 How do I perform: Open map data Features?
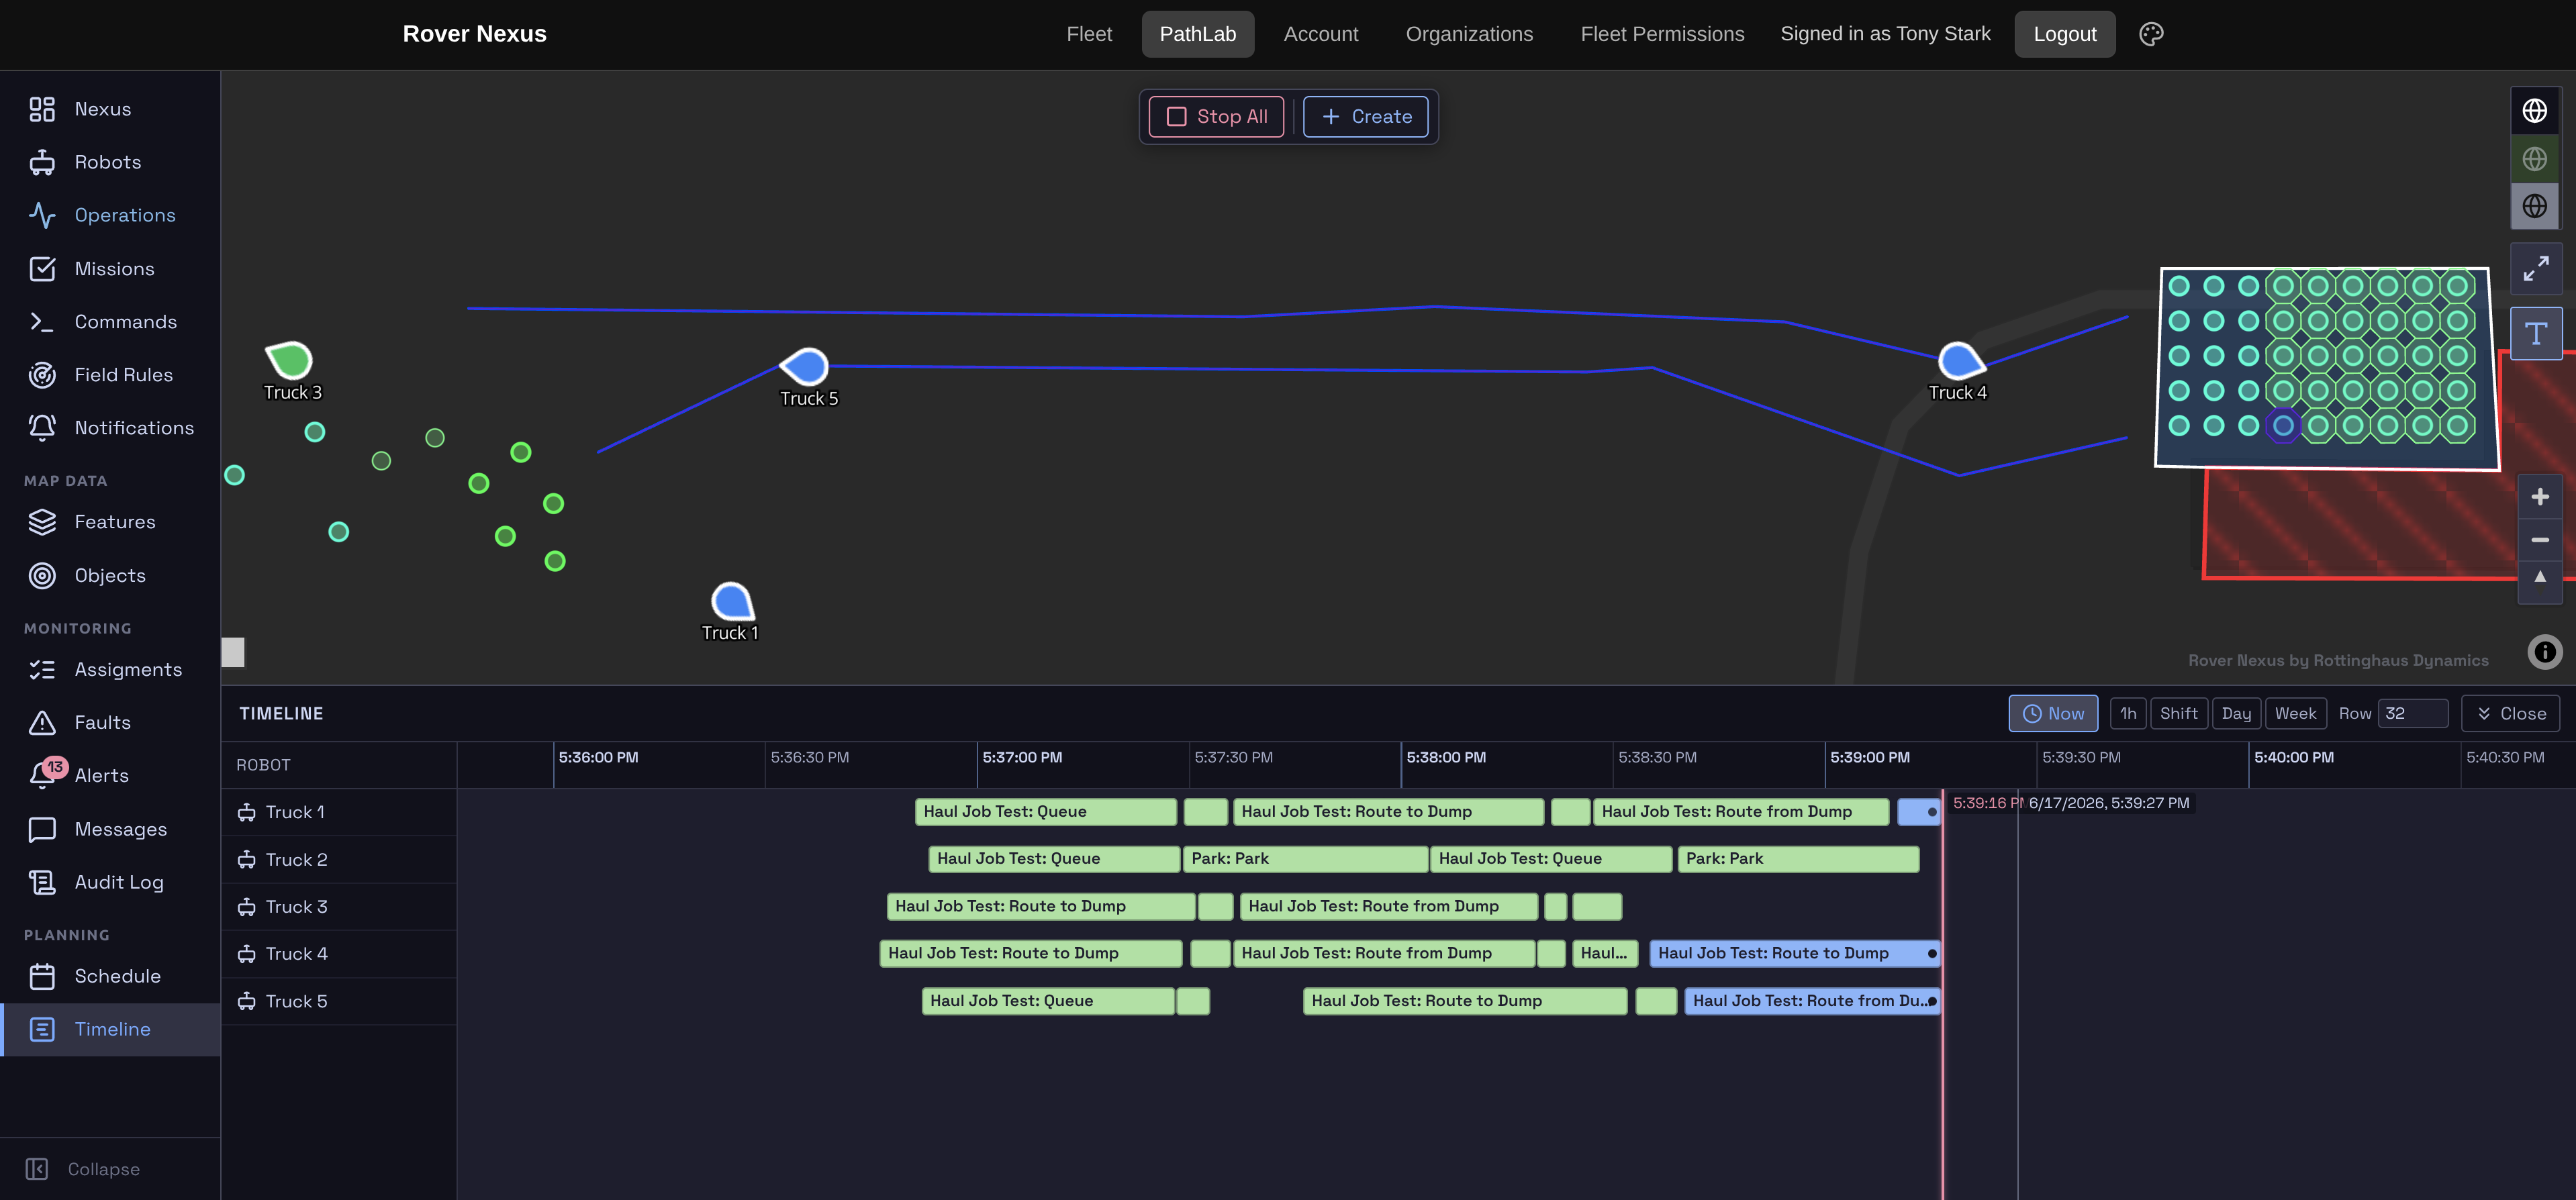pyautogui.click(x=110, y=522)
